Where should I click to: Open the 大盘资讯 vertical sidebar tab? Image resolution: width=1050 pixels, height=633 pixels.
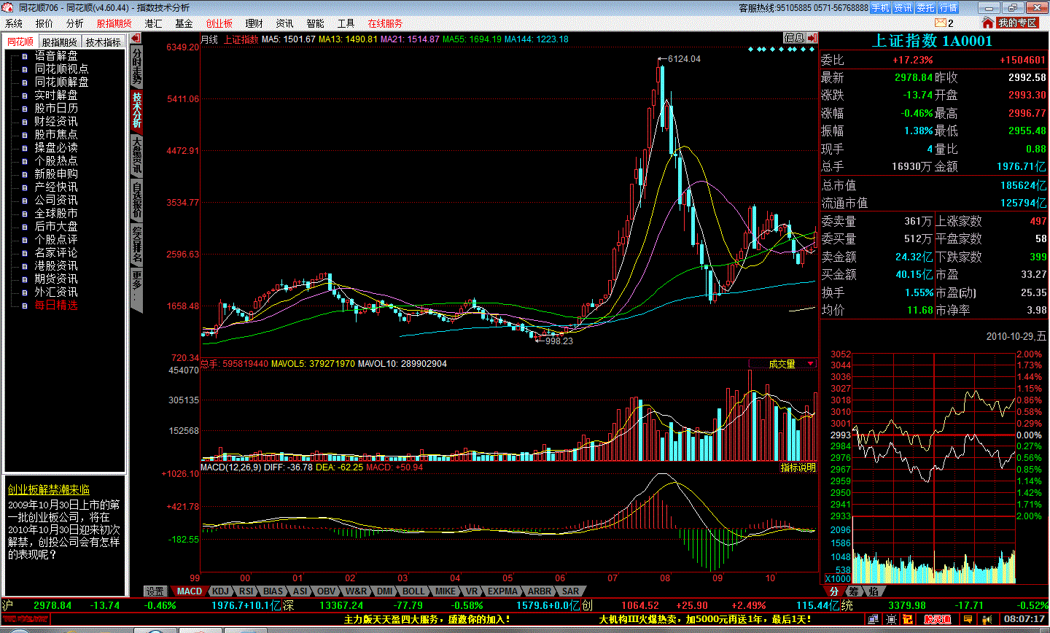pos(136,155)
